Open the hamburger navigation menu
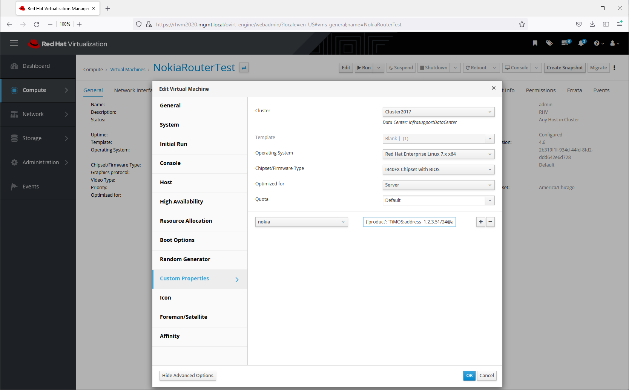This screenshot has height=390, width=629. click(14, 43)
